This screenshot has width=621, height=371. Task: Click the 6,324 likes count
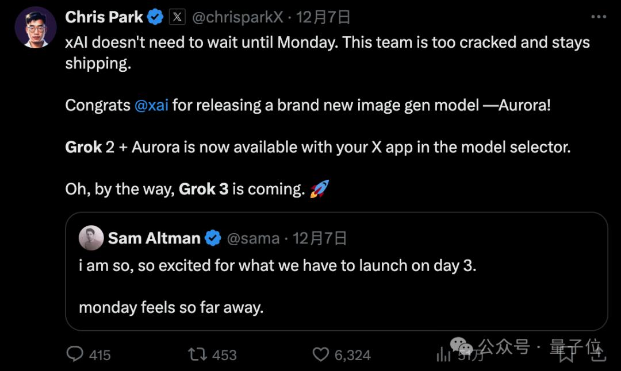[352, 355]
